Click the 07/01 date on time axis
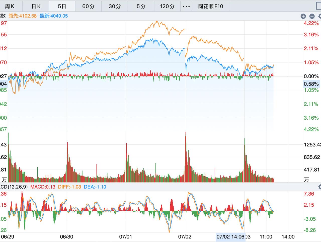Image resolution: width=321 pixels, height=242 pixels. tap(126, 237)
